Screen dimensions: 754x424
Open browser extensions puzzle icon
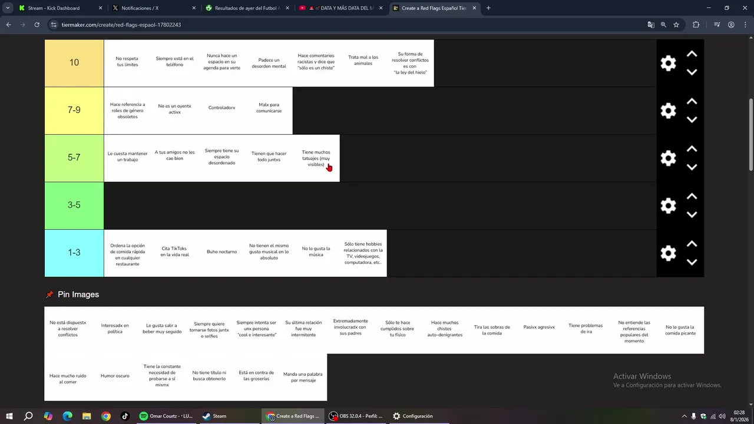696,25
